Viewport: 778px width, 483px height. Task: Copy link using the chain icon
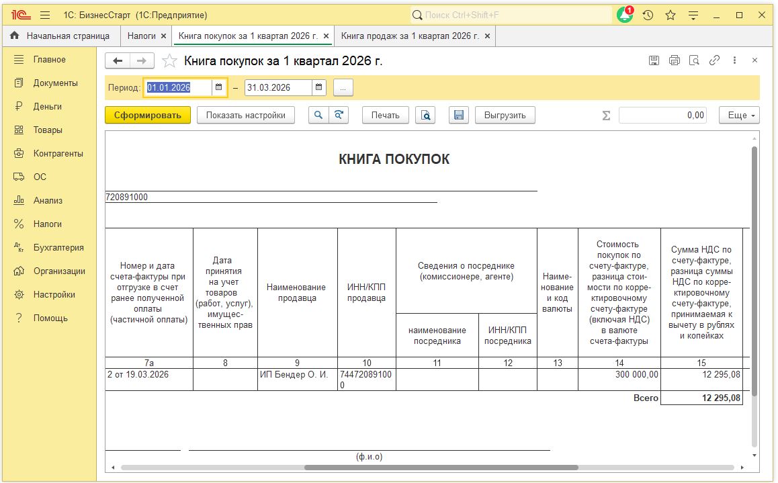point(715,60)
